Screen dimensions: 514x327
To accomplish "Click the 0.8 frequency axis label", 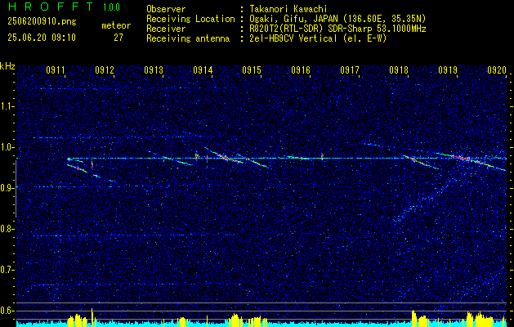I will pyautogui.click(x=7, y=229).
